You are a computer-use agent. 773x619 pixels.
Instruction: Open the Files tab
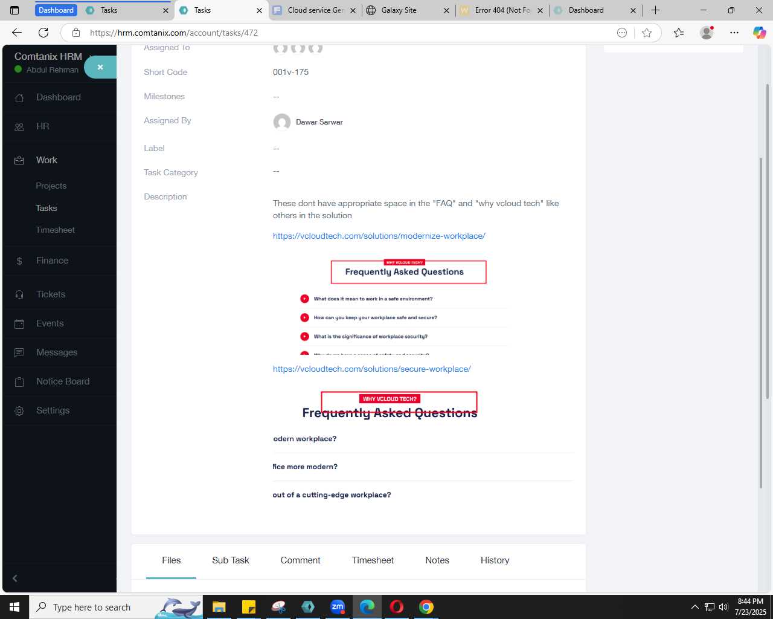(172, 560)
